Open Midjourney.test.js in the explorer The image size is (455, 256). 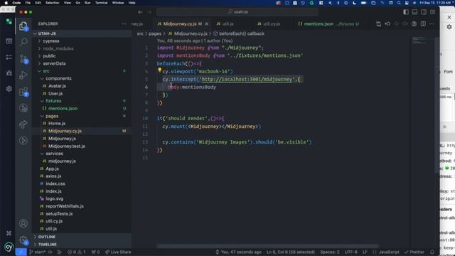click(66, 146)
